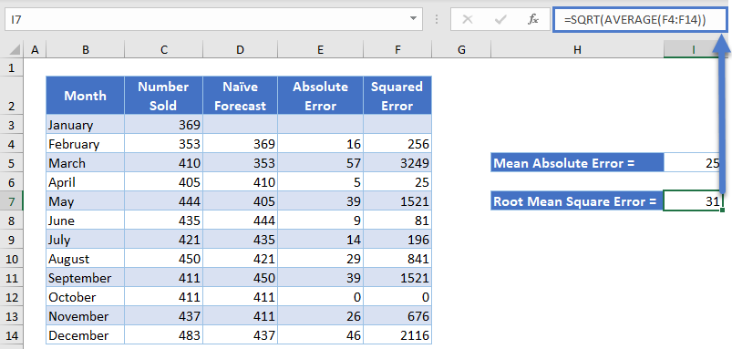Click the Absolute Error value 57

tap(320, 163)
